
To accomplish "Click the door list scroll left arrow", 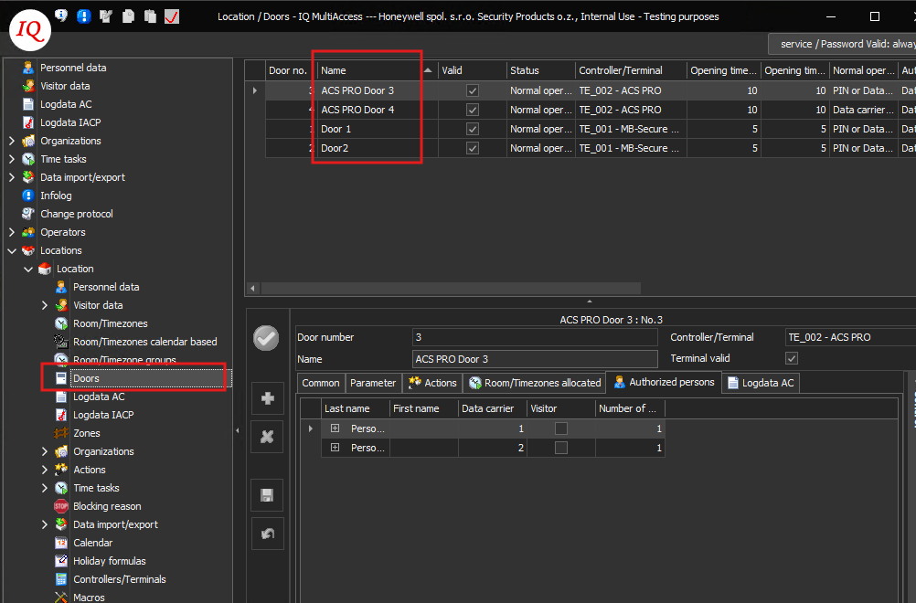I will [x=252, y=289].
